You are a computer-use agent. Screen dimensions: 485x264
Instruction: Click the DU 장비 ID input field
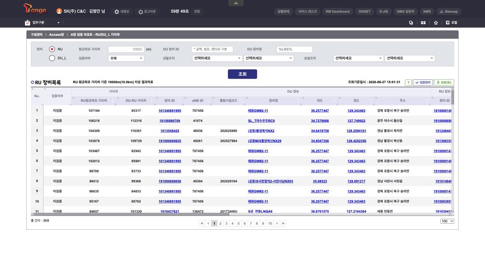(212, 49)
